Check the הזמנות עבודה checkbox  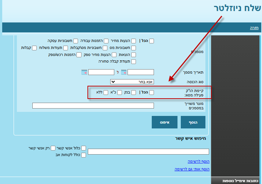(106, 41)
